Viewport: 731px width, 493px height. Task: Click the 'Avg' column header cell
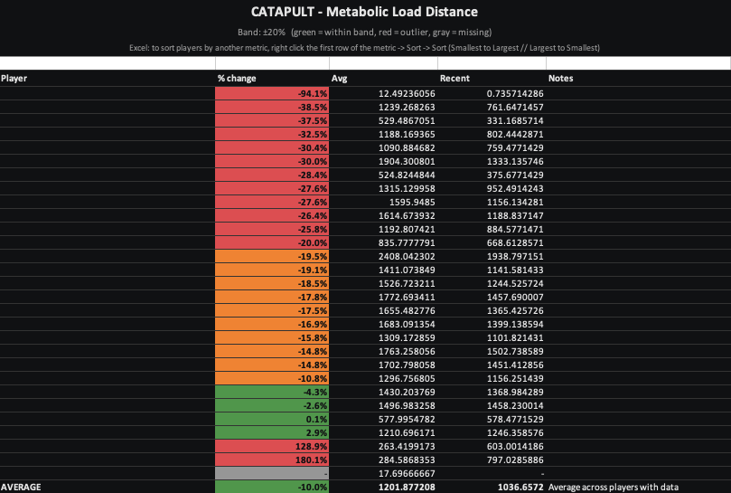coord(340,79)
